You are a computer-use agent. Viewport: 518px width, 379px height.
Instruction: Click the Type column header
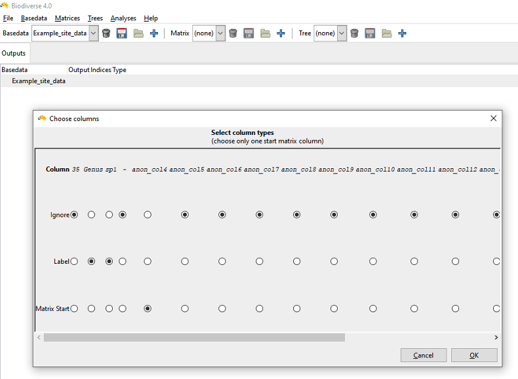tap(119, 69)
